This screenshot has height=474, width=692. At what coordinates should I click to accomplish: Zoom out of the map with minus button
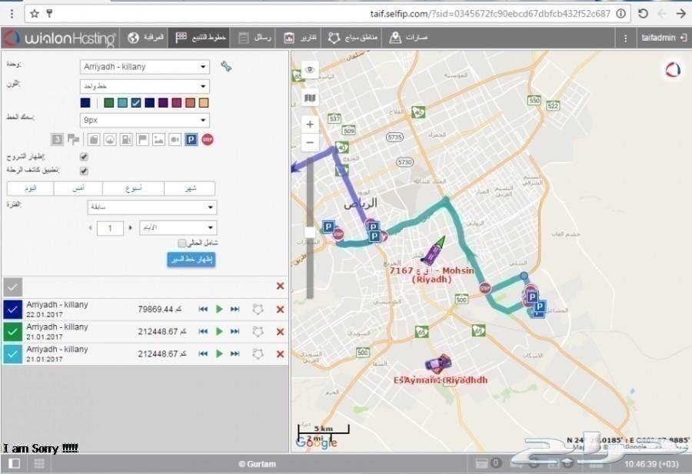click(310, 142)
